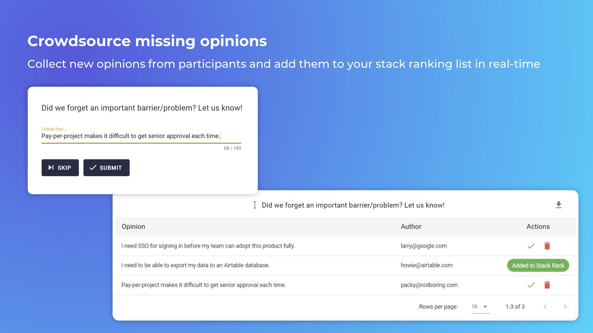Select the Airtable export opinion row
Screen dimensions: 593x333
[x=195, y=266]
